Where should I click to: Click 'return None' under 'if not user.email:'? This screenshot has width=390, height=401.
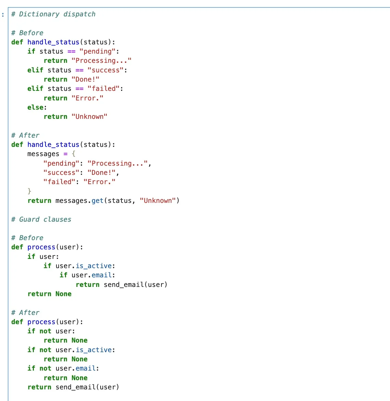66,378
